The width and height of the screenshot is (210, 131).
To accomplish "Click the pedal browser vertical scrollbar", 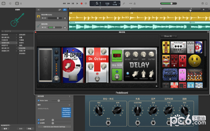I will click(x=205, y=49).
